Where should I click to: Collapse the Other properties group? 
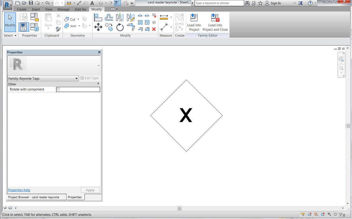pyautogui.click(x=98, y=84)
